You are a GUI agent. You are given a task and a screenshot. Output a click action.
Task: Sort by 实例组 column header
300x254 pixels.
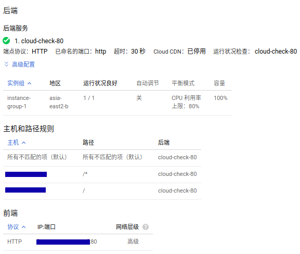point(19,83)
